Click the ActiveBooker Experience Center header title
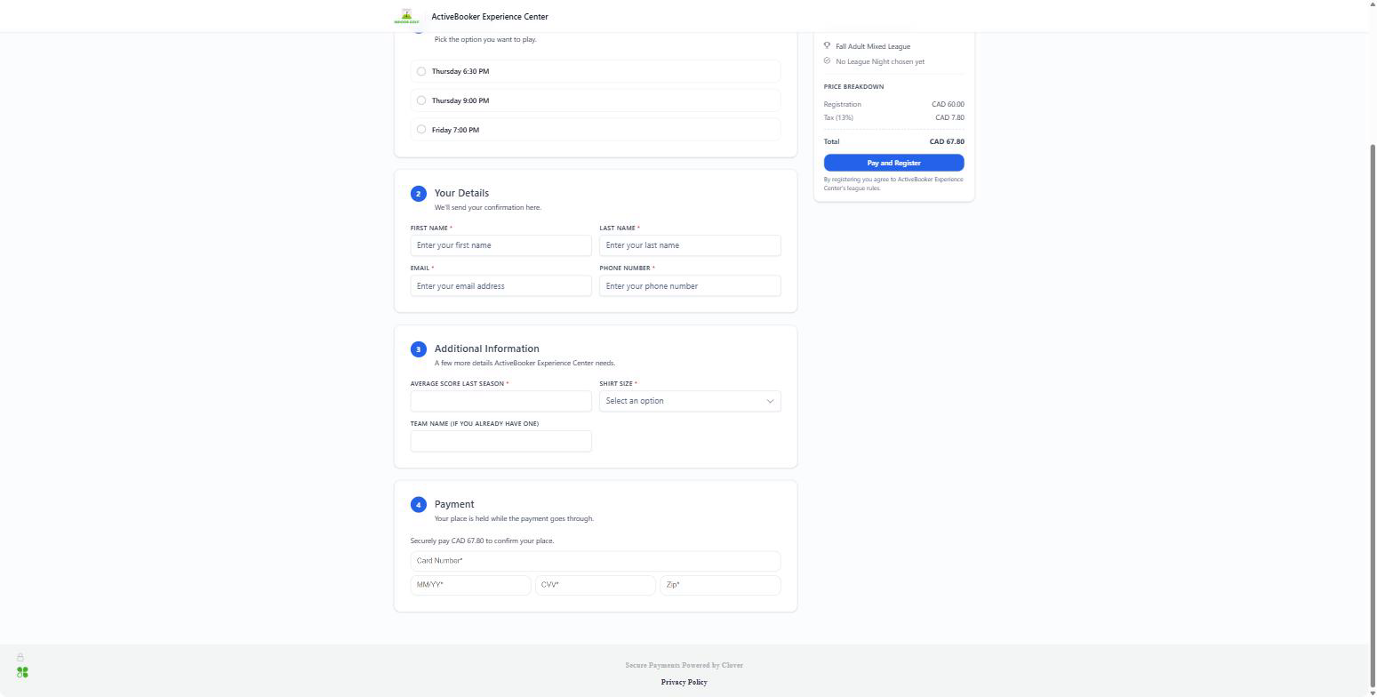The height and width of the screenshot is (697, 1377). pyautogui.click(x=490, y=17)
